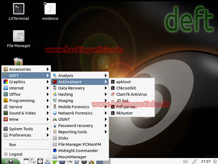
Task: Click the keyboard language A icon in taskbar
Action: [x=33, y=161]
